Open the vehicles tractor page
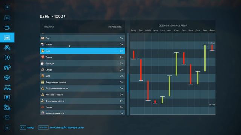241x135 pixels. pyautogui.click(x=7, y=48)
